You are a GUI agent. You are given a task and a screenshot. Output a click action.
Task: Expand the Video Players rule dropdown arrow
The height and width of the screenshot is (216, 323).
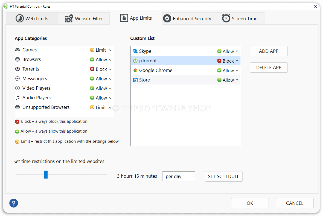tap(110, 89)
